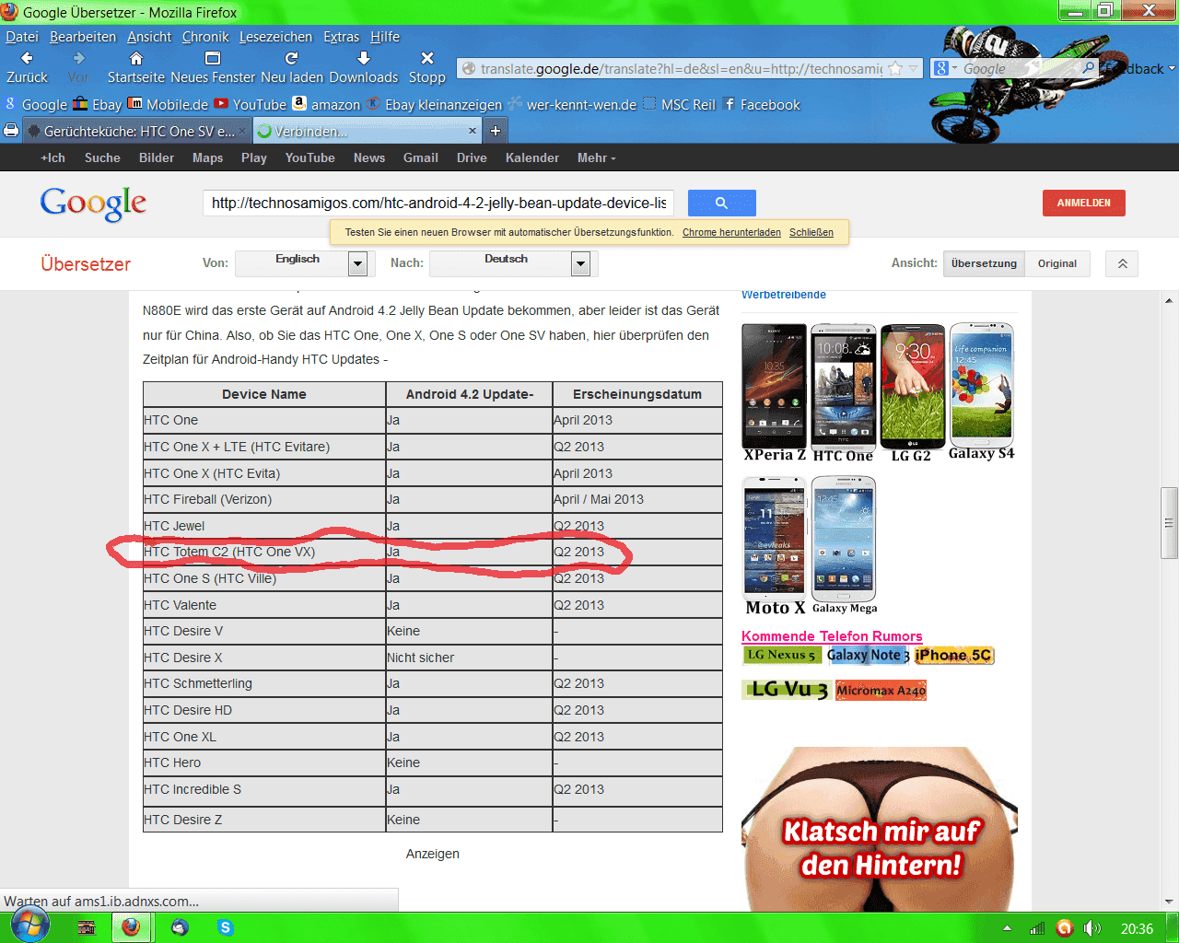Click the XPeria Z phone thumbnail
Screen dimensions: 1179x943
pyautogui.click(x=775, y=392)
